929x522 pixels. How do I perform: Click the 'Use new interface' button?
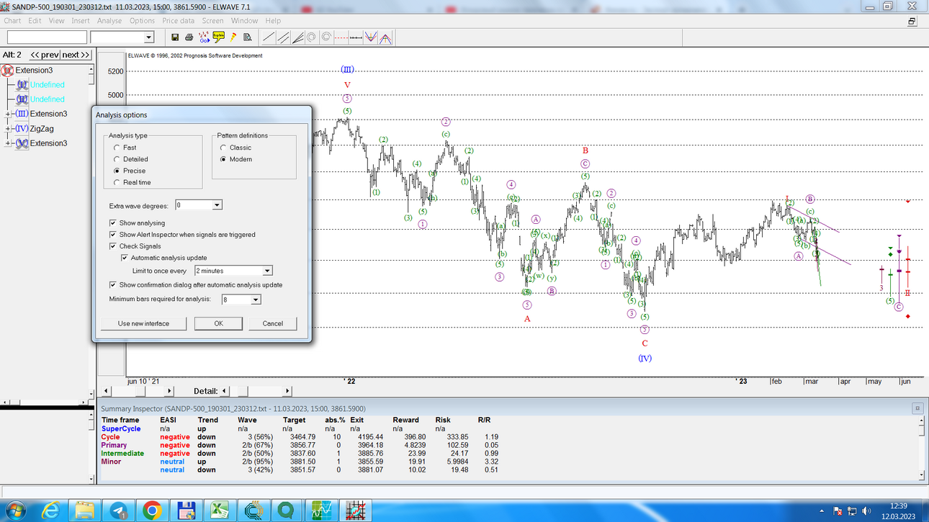click(143, 323)
